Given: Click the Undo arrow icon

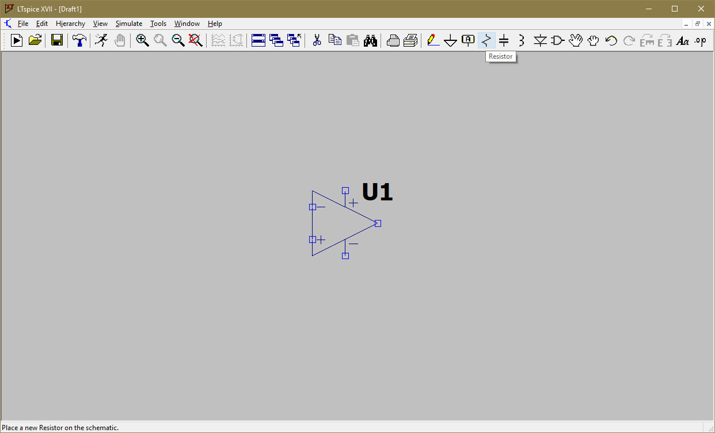Looking at the screenshot, I should click(611, 40).
